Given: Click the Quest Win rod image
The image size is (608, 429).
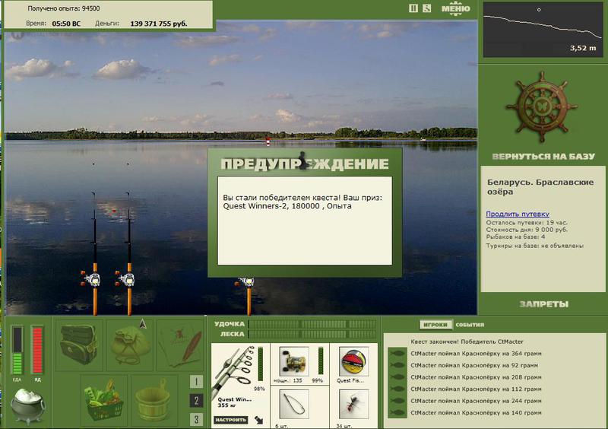Looking at the screenshot, I should [x=235, y=370].
